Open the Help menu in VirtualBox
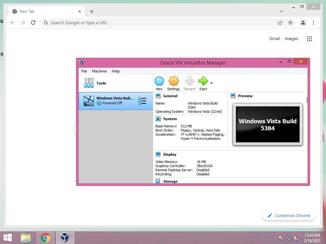This screenshot has height=244, width=326. [116, 71]
